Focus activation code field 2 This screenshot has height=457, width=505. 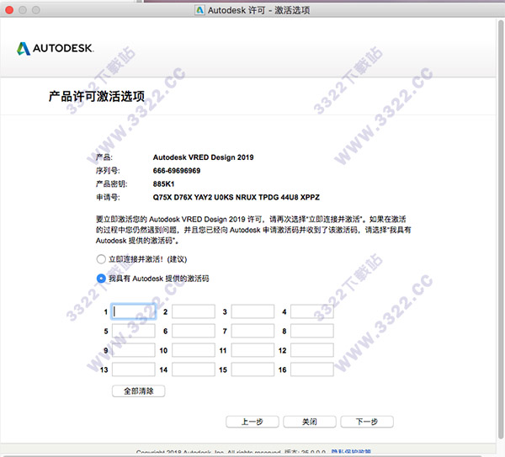[194, 311]
